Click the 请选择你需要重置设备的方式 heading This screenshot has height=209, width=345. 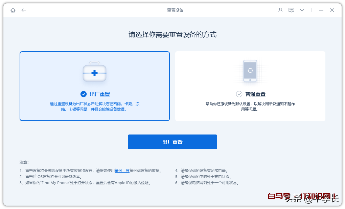click(x=172, y=34)
